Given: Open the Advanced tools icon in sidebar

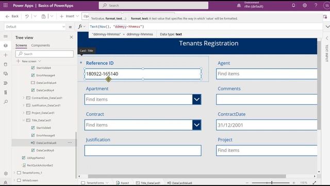Looking at the screenshot, I should coord(6,92).
